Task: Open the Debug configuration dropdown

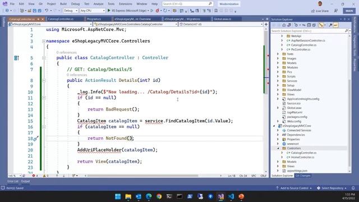Action: tap(71, 11)
